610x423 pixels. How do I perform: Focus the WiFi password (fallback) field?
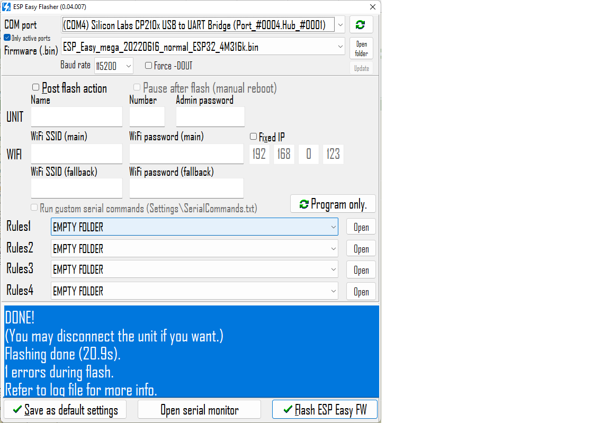pos(186,188)
